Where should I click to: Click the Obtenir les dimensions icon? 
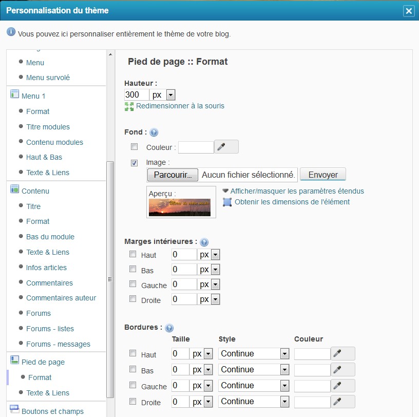tap(227, 202)
